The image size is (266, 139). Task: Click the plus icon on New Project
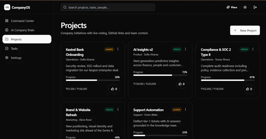(235, 30)
